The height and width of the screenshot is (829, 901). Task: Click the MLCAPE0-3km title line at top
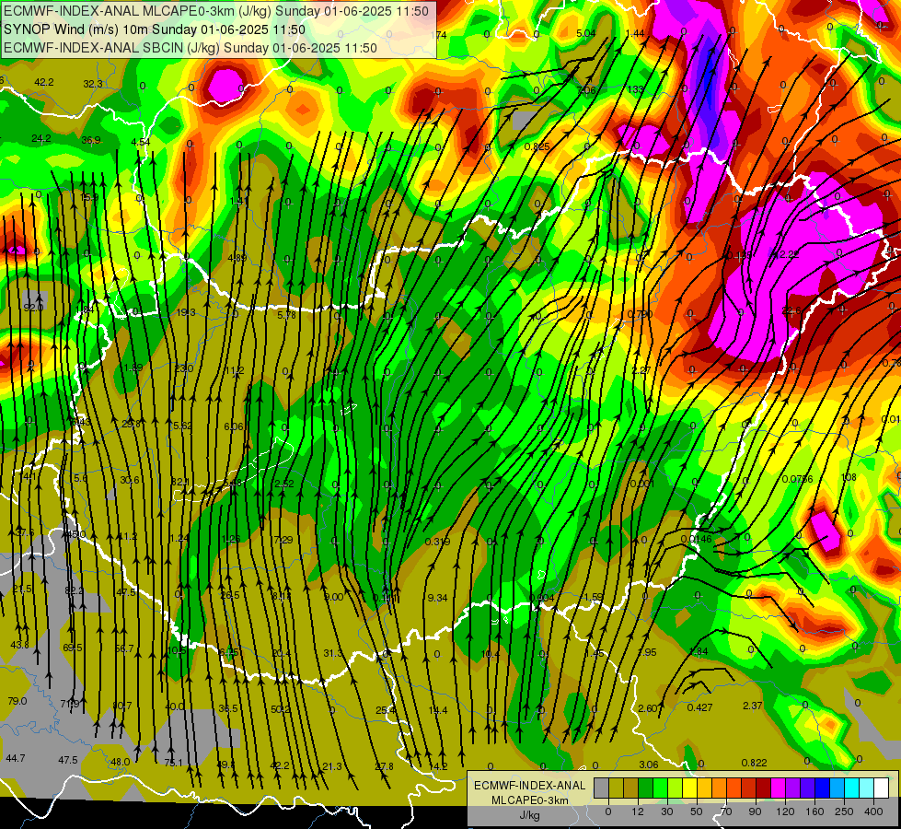coord(216,11)
